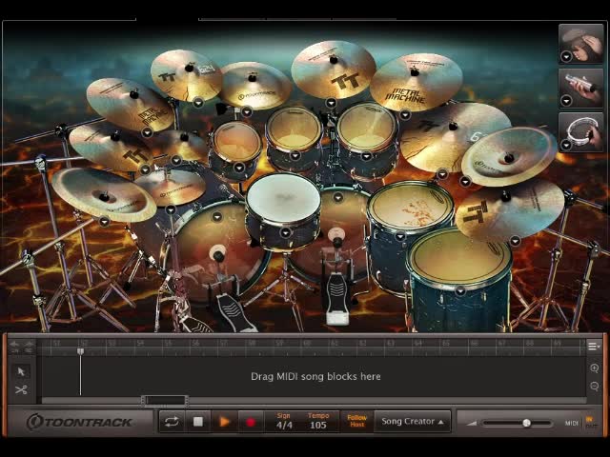Viewport: 610px width, 457px height.
Task: Open the shaker instrument dropdown
Action: coord(566,102)
